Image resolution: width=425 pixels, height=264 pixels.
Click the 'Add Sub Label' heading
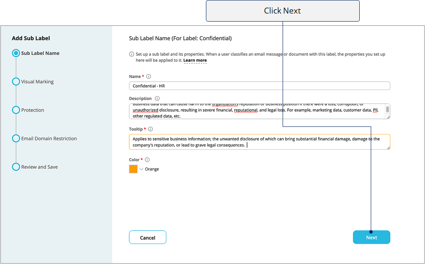(31, 38)
